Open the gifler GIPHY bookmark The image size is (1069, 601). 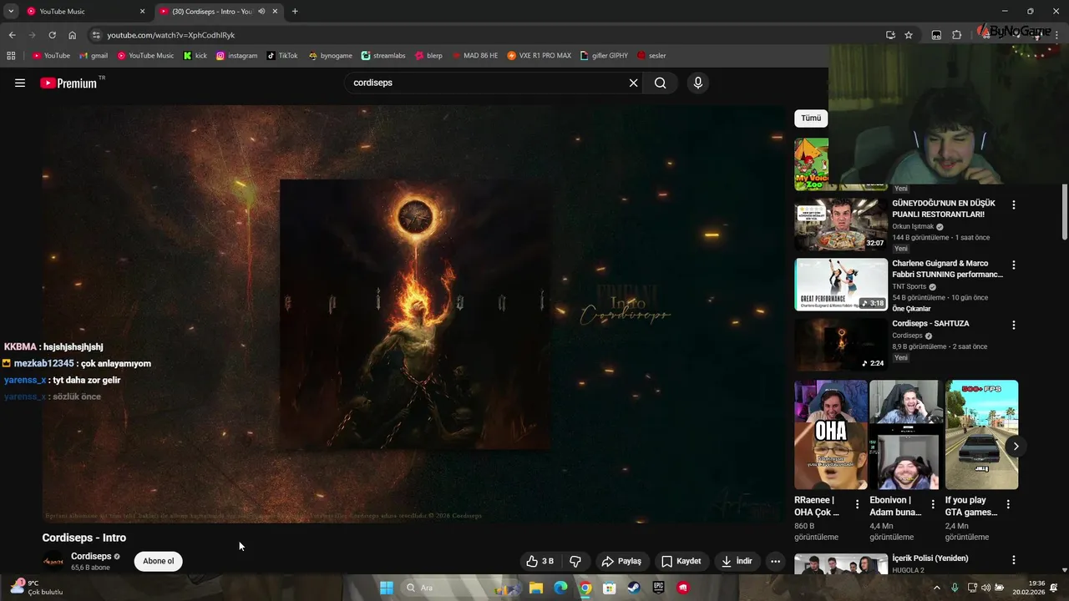click(x=604, y=56)
